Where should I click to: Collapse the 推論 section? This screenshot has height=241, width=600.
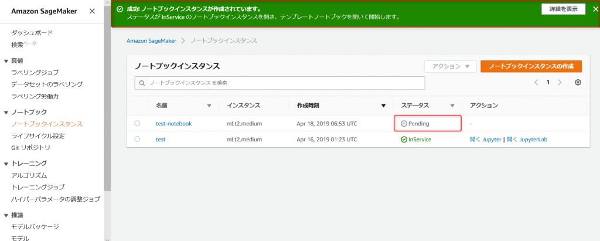[6, 215]
